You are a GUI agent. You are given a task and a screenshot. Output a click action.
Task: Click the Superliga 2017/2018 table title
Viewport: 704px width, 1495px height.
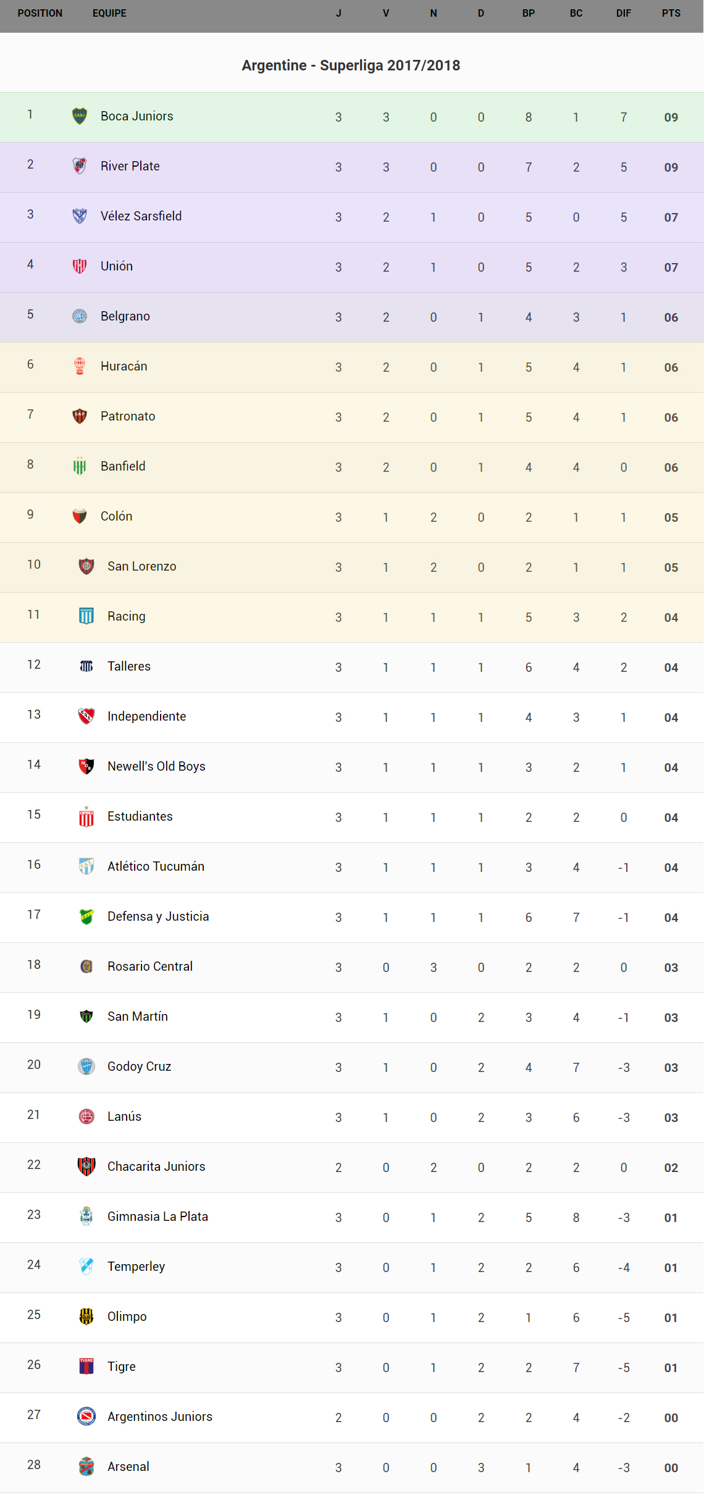(x=351, y=65)
